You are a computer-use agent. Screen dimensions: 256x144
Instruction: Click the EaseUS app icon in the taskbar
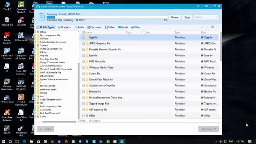[x=122, y=141]
